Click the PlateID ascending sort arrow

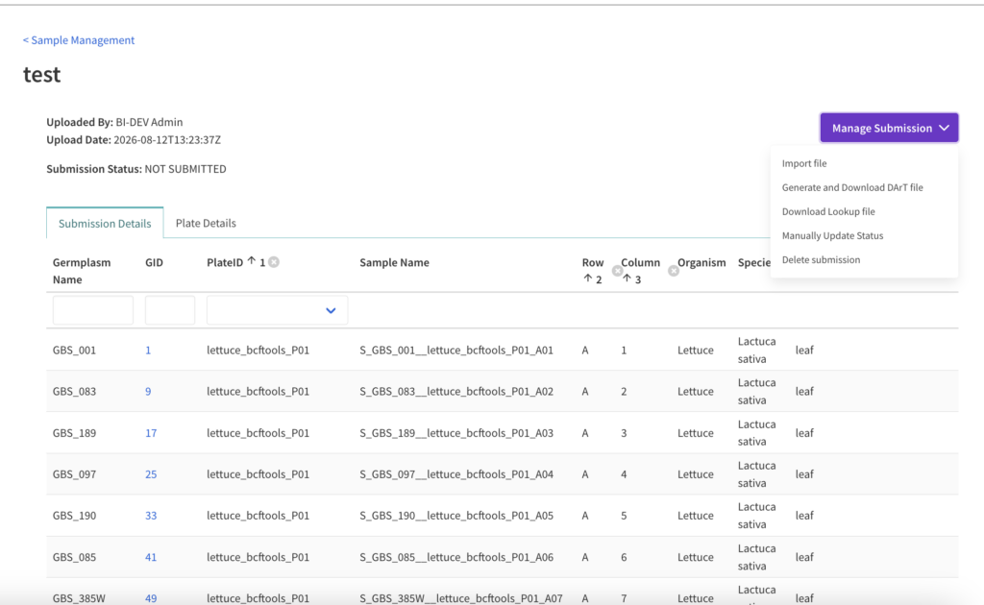[x=252, y=261]
